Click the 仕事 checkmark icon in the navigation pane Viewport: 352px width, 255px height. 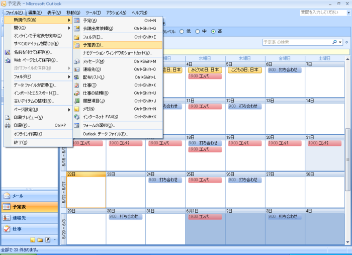(x=7, y=229)
